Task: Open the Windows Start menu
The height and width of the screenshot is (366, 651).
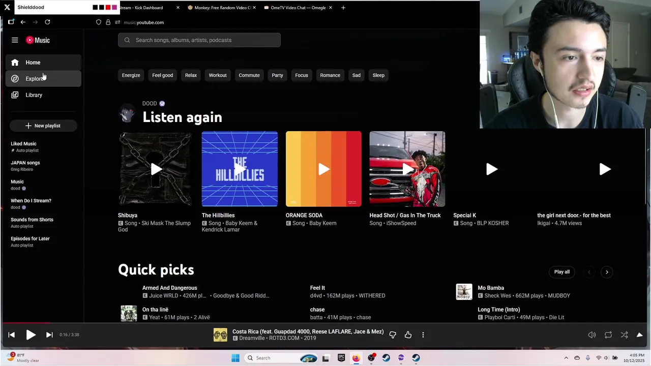Action: click(235, 358)
